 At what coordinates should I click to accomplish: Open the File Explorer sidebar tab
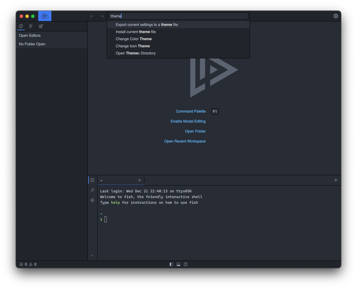(21, 26)
